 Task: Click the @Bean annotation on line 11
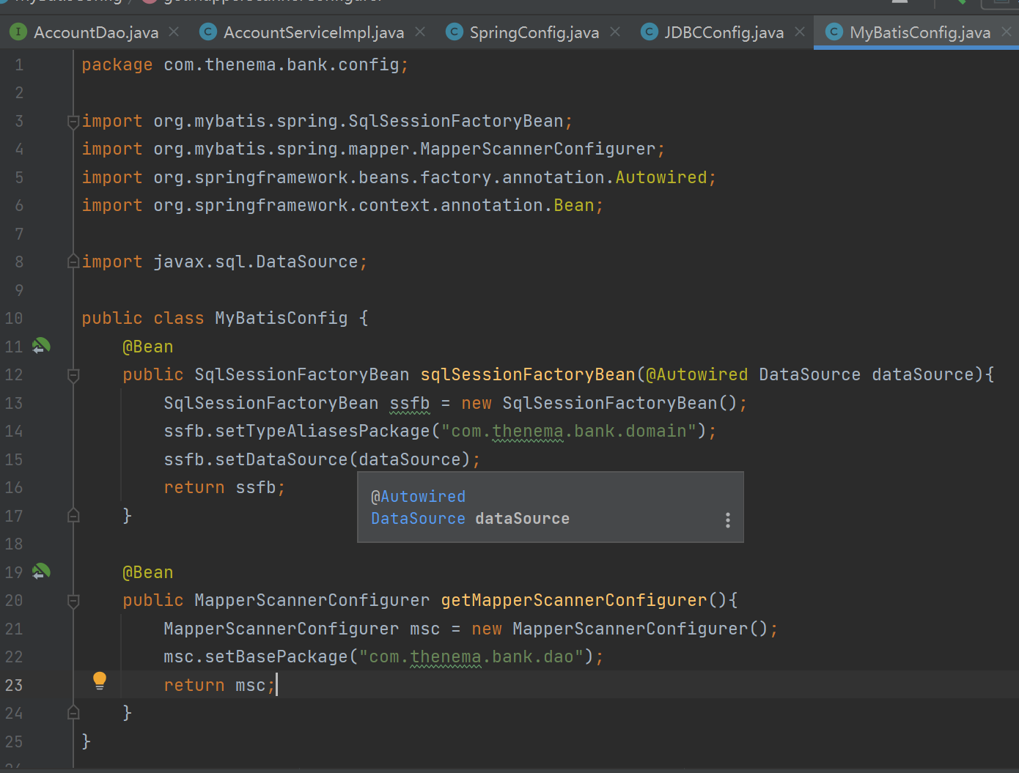tap(148, 347)
